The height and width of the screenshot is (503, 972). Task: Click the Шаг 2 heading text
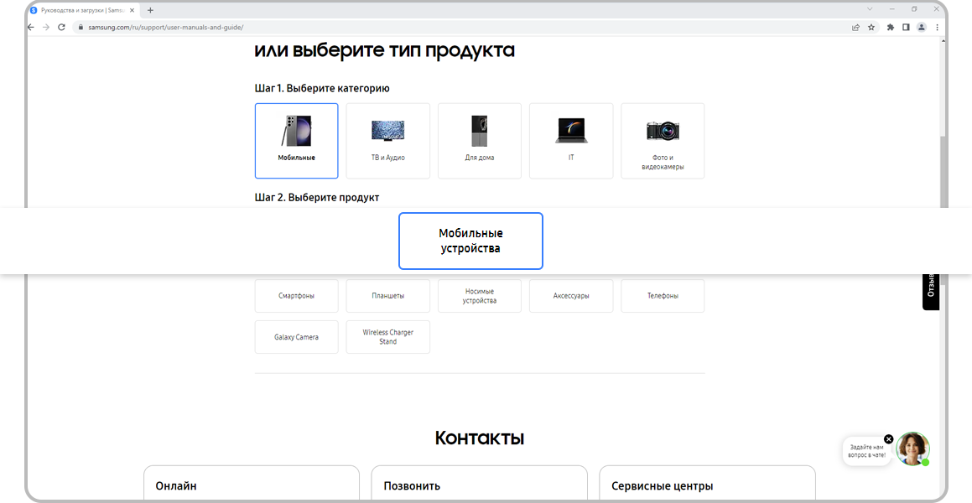(317, 197)
